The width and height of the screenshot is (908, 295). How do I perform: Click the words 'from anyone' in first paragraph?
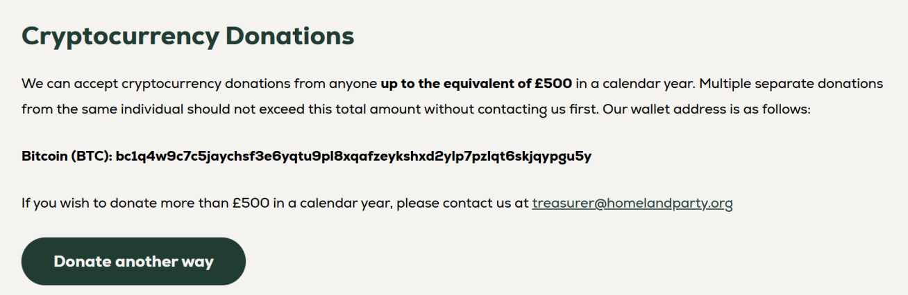pyautogui.click(x=336, y=84)
